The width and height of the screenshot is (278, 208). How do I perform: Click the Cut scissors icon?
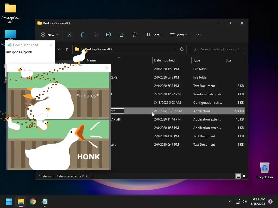coord(69,35)
